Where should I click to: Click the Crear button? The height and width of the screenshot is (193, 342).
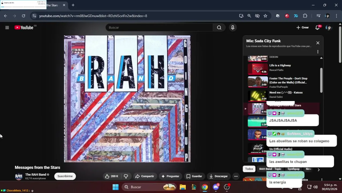click(x=302, y=27)
